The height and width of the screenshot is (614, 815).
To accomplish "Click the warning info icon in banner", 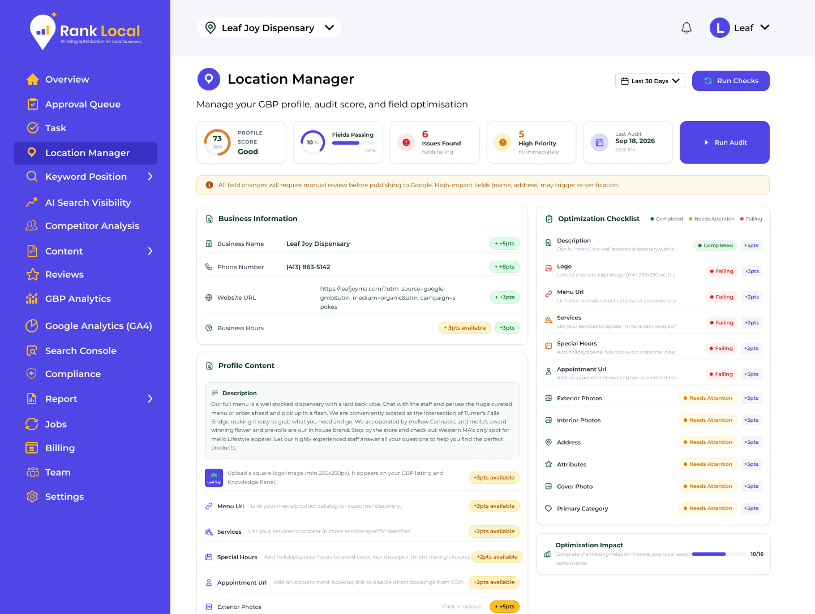I will (209, 185).
